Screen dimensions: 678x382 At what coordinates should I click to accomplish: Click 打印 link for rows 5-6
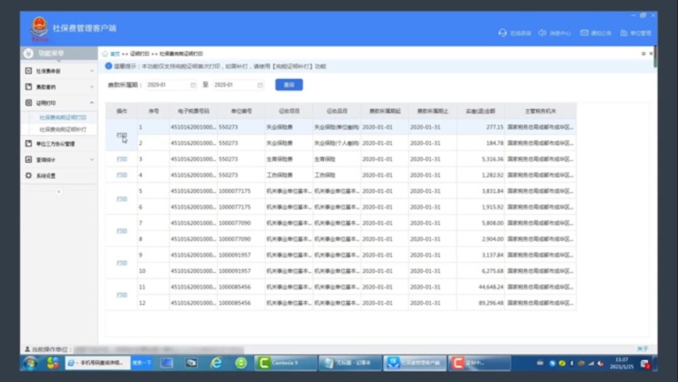point(122,199)
